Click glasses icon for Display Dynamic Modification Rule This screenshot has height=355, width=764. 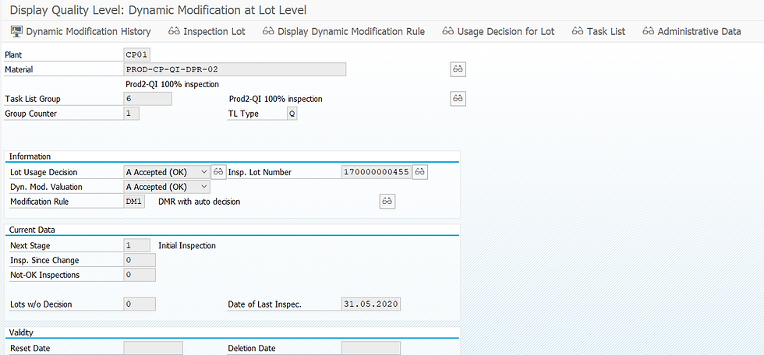[x=268, y=32]
